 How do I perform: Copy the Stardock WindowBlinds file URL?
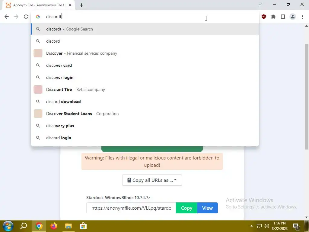(x=186, y=208)
